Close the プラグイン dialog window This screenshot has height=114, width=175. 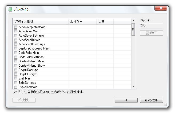(161, 8)
